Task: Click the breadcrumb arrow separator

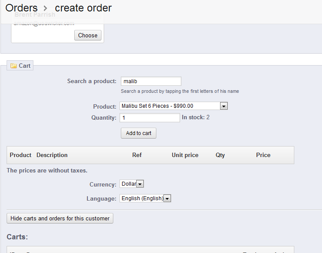Action: point(46,8)
